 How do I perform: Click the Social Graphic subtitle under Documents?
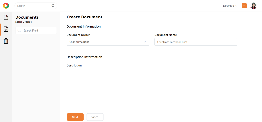pos(24,22)
